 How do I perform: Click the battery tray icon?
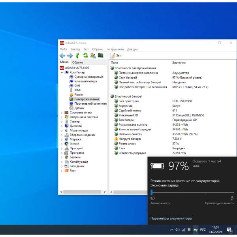pos(196,230)
